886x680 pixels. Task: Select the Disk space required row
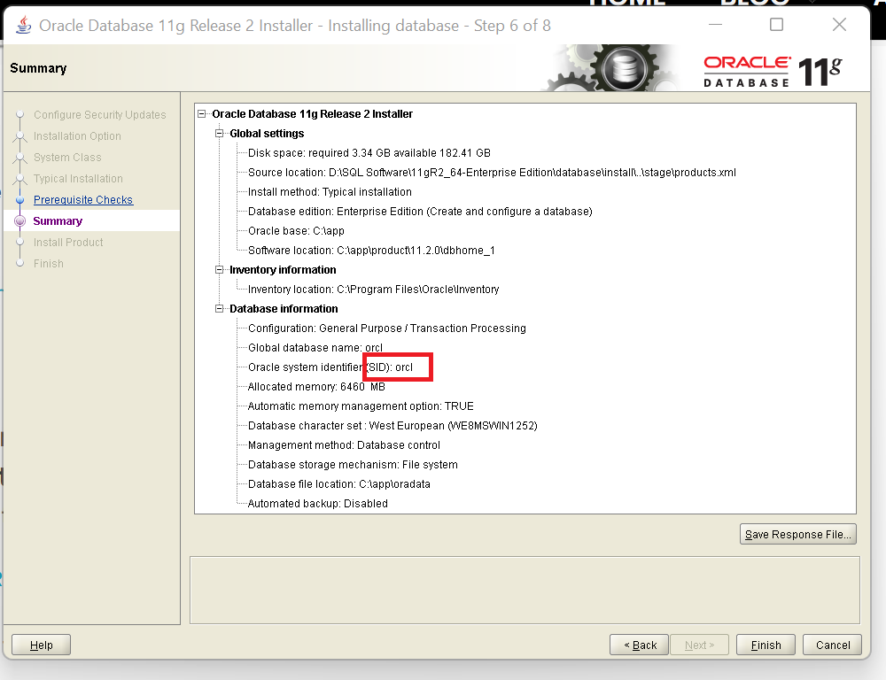[369, 153]
